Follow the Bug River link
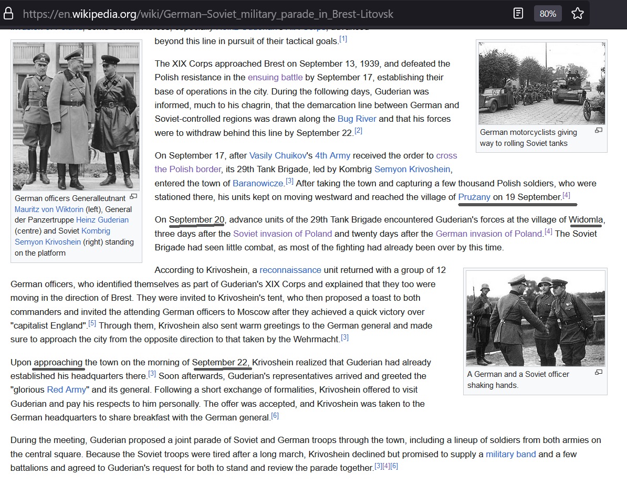 coord(357,119)
